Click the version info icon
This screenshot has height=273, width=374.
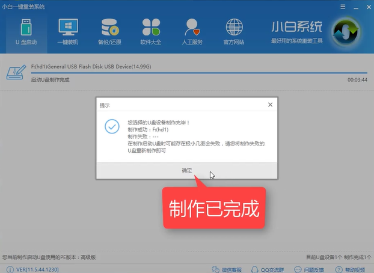pos(10,269)
